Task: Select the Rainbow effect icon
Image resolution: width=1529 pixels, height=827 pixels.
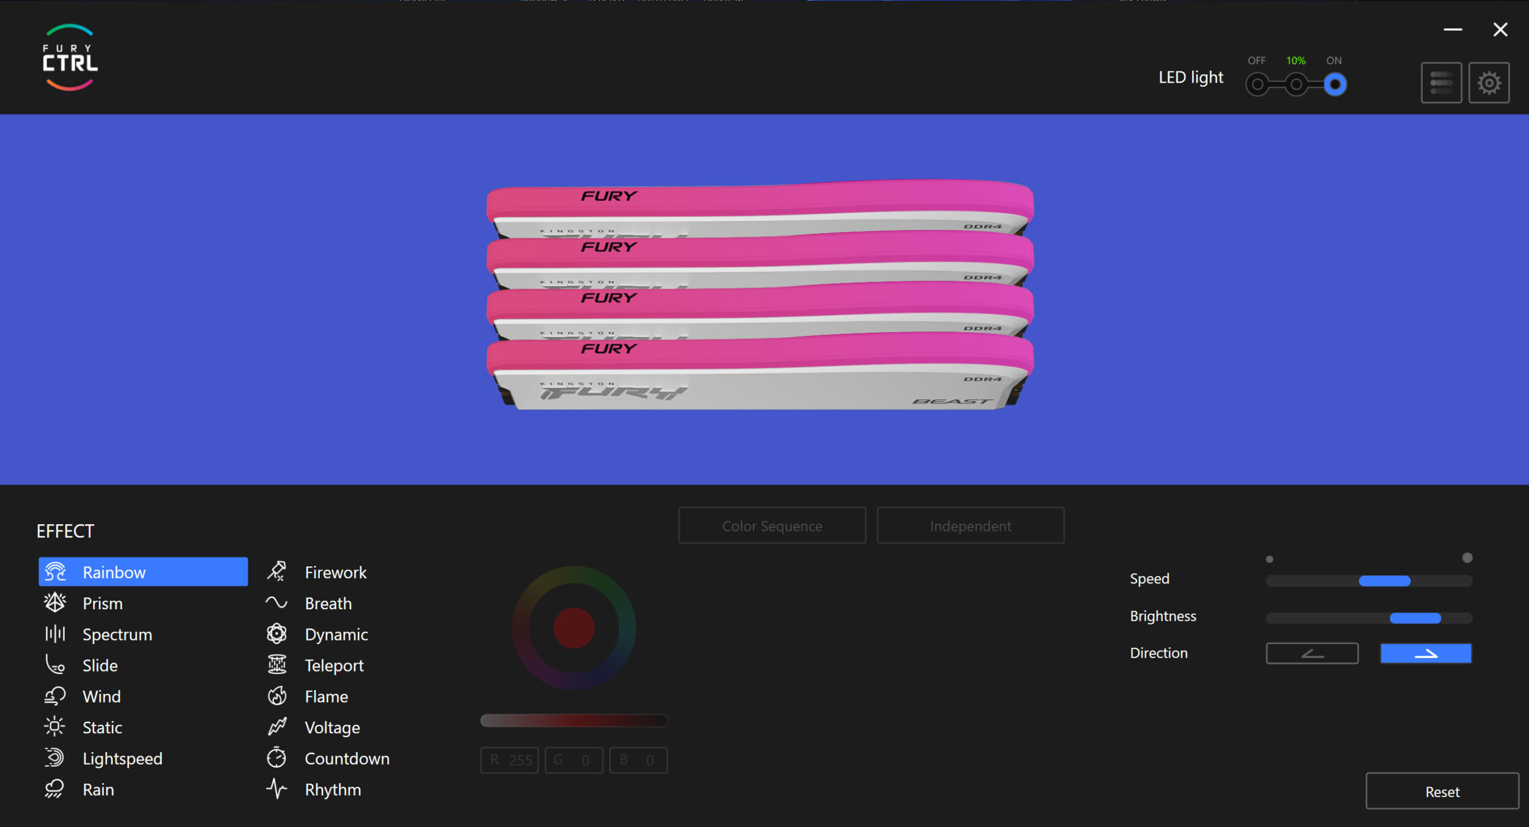Action: pos(55,572)
